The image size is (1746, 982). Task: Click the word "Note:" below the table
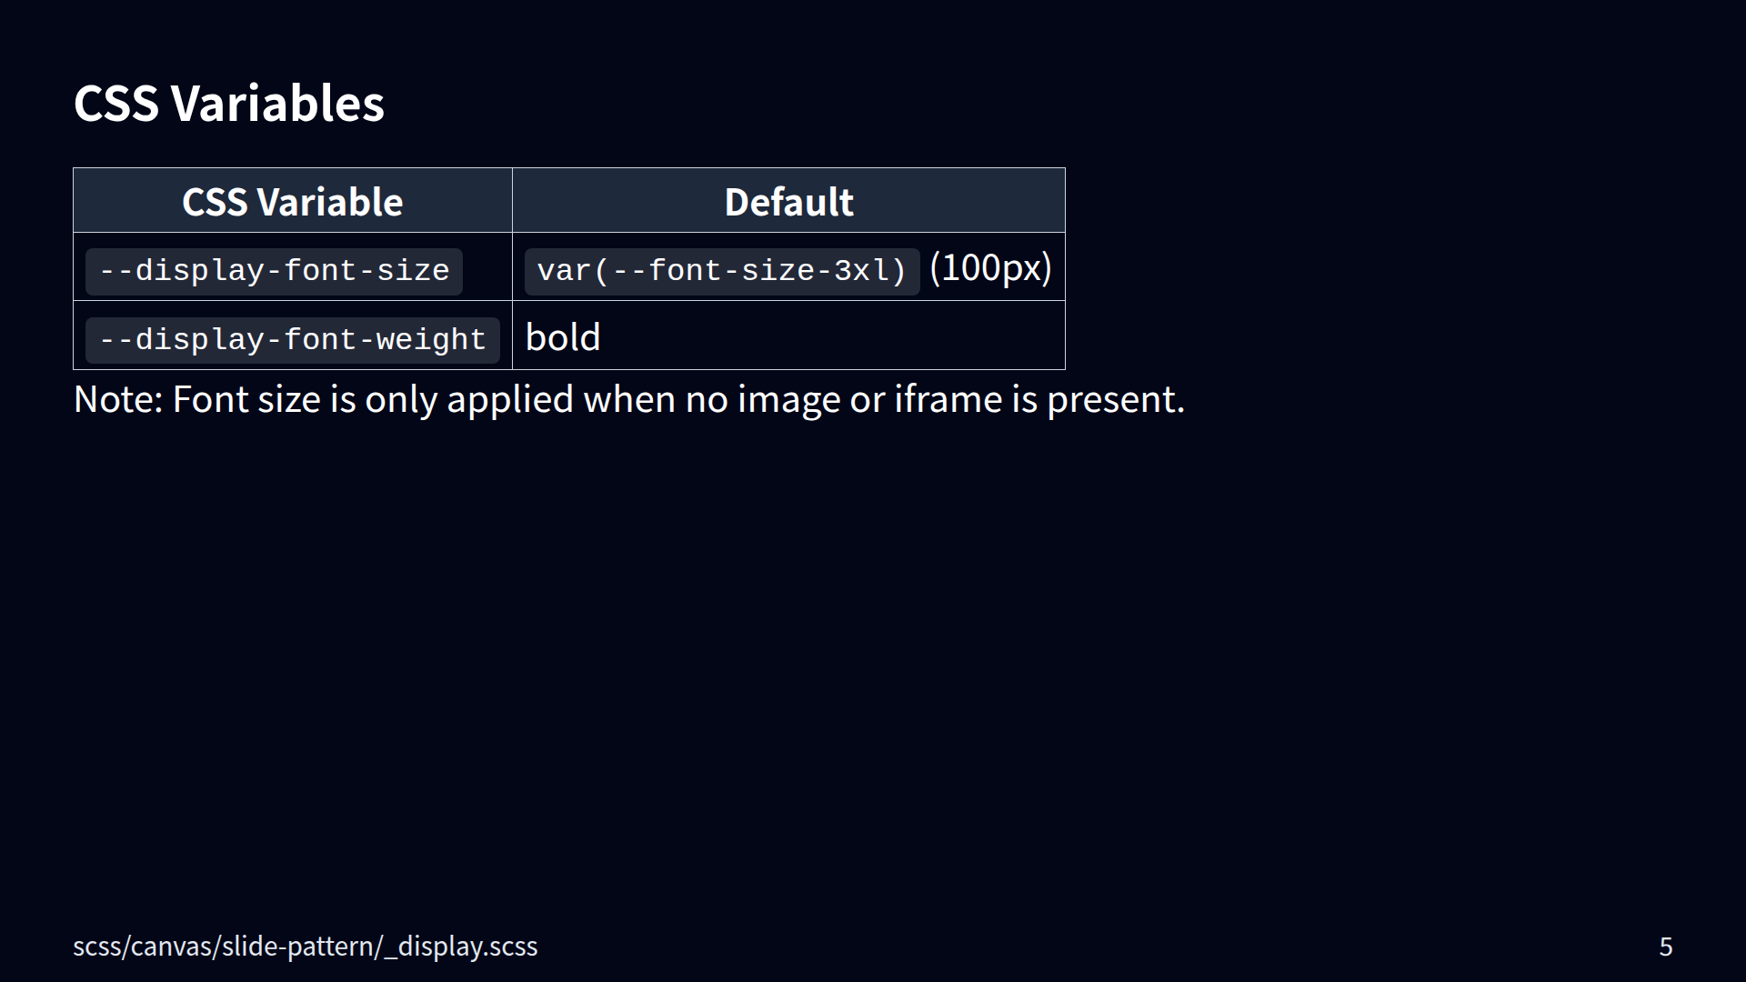tap(118, 399)
